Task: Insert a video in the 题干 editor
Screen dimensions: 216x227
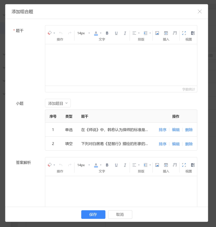Action: [166, 33]
